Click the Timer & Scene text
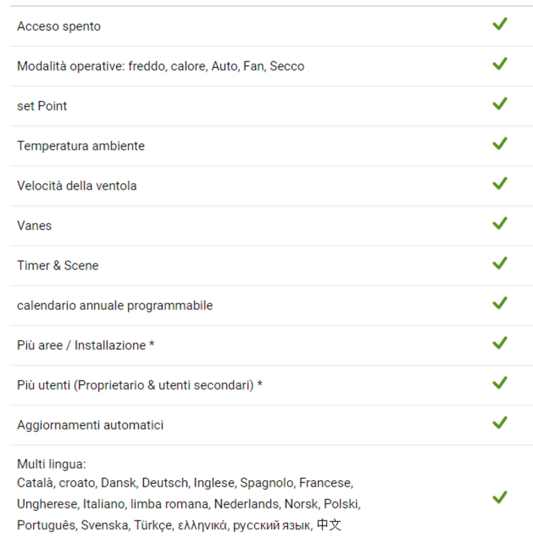Image resolution: width=533 pixels, height=549 pixels. tap(58, 266)
